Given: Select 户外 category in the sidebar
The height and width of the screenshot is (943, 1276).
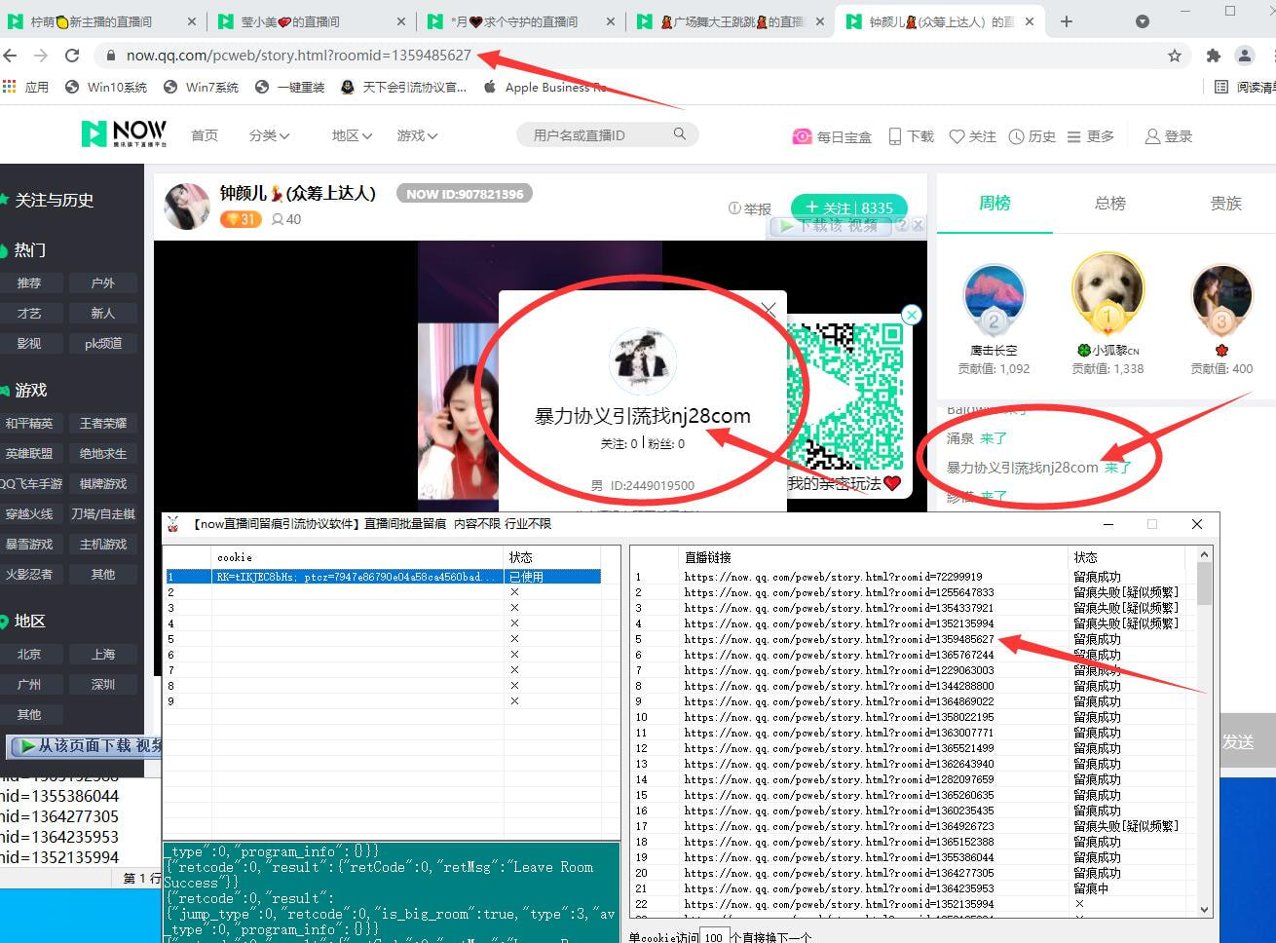Looking at the screenshot, I should pyautogui.click(x=102, y=283).
